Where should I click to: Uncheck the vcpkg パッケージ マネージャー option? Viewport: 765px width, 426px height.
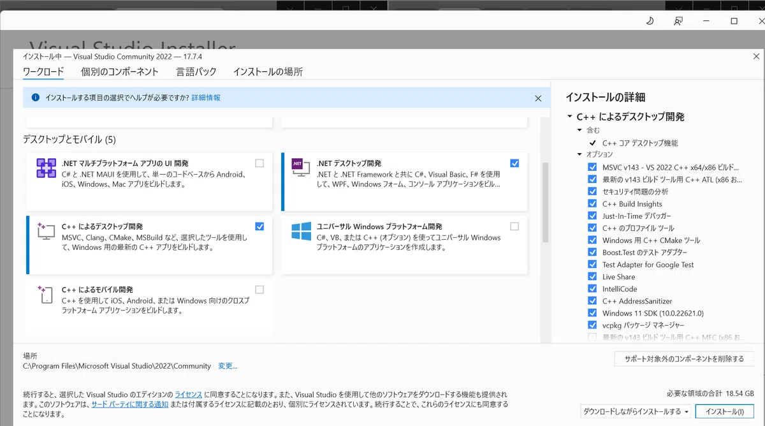tap(592, 325)
